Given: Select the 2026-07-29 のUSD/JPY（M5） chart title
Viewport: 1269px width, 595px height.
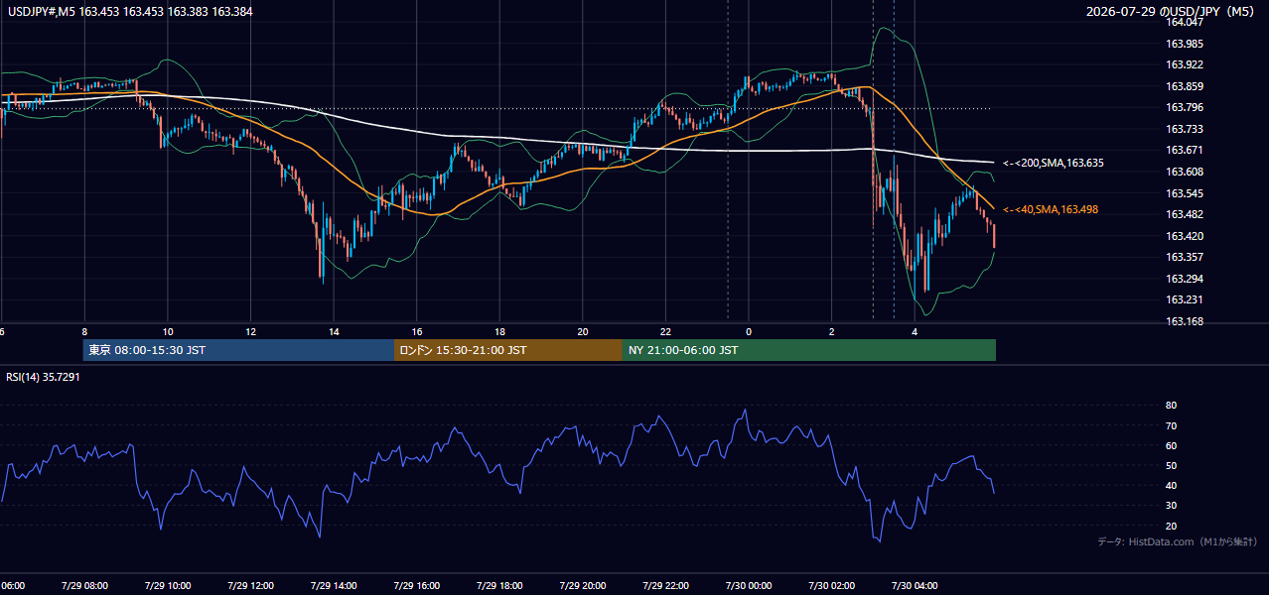Looking at the screenshot, I should 1171,12.
